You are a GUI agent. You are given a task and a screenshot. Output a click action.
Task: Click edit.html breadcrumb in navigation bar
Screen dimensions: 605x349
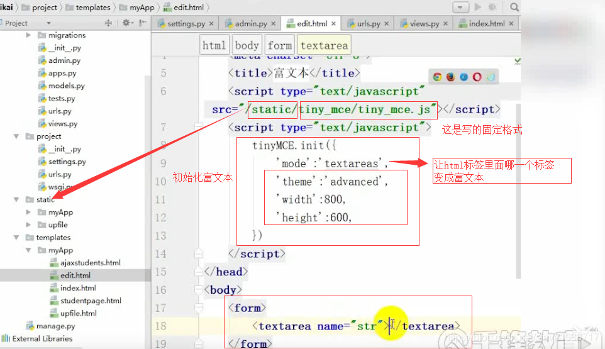(188, 8)
